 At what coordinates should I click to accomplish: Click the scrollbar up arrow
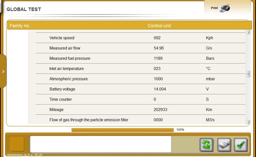click(x=248, y=32)
